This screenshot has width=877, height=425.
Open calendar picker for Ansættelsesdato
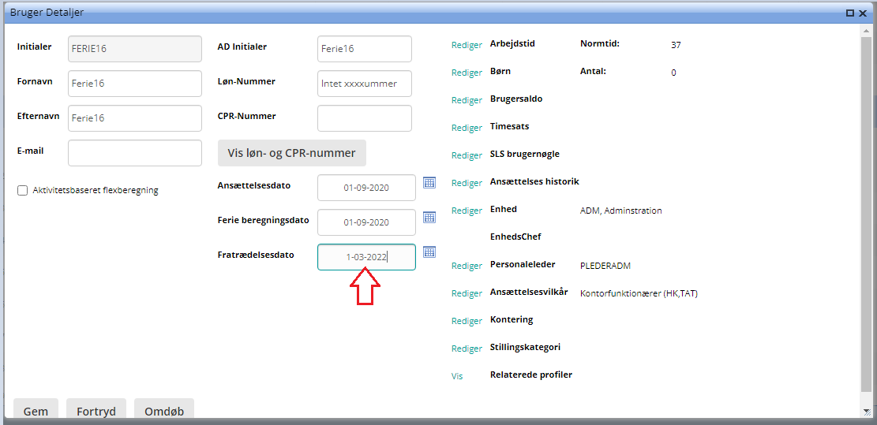click(x=429, y=182)
